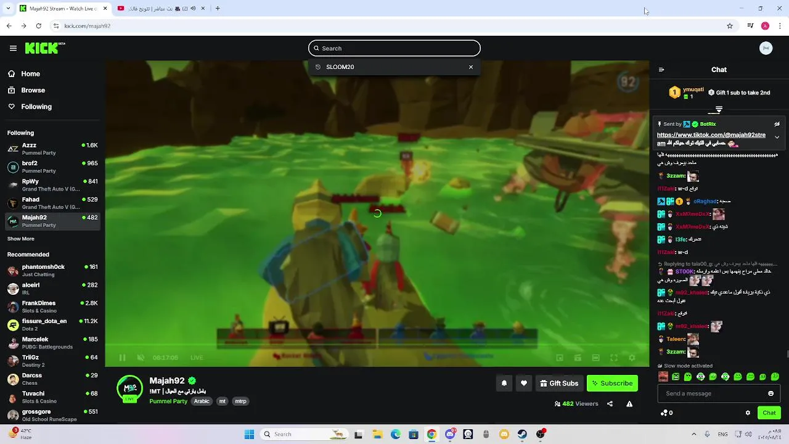
Task: Expand Show More under Following
Action: pos(21,239)
